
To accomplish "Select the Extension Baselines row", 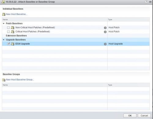I will coord(76,35).
